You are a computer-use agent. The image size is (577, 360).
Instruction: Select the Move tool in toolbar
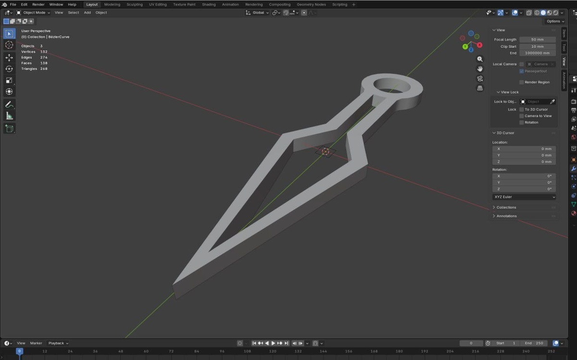tap(9, 57)
